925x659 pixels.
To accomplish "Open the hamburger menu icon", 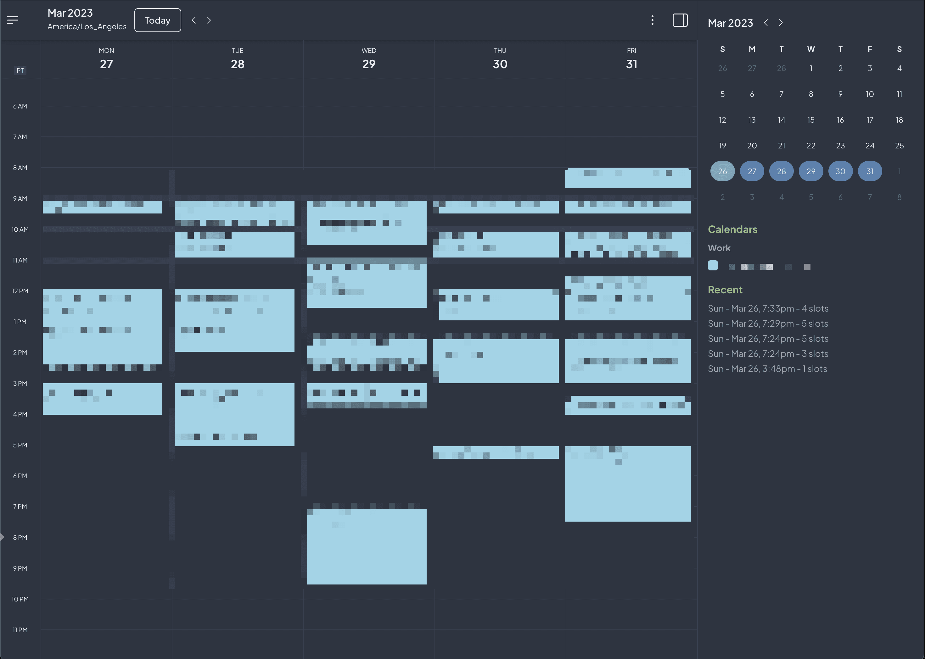I will tap(13, 20).
